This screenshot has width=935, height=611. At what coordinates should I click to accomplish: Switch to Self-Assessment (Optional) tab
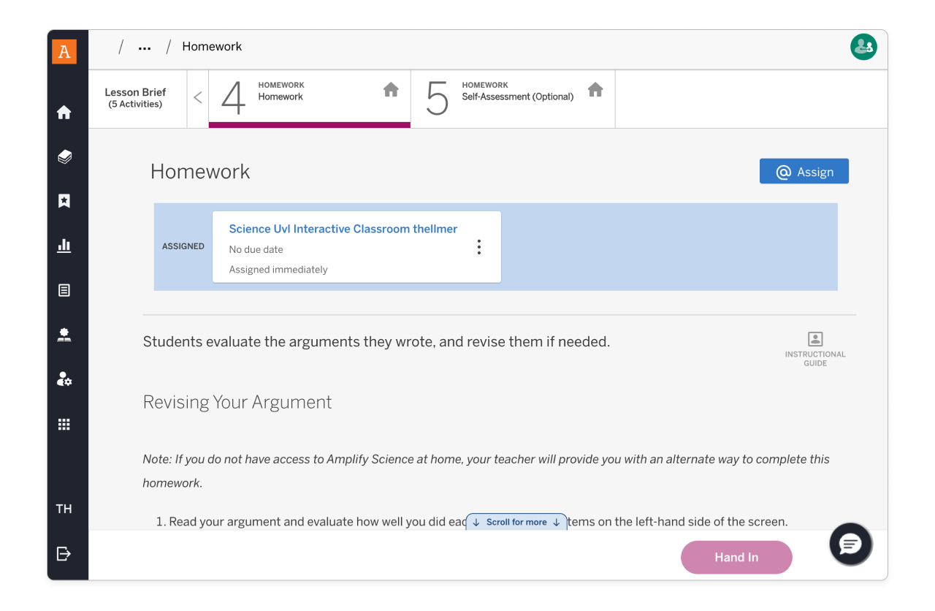513,98
